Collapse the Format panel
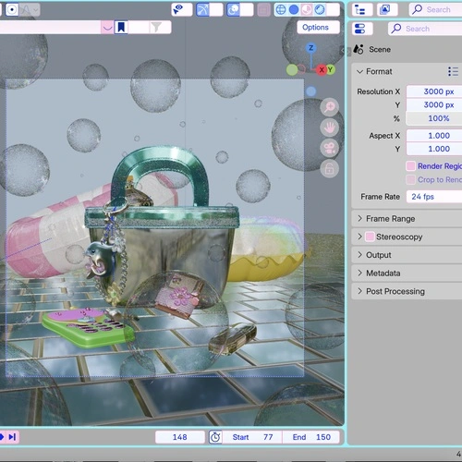462x462 pixels. pyautogui.click(x=359, y=71)
